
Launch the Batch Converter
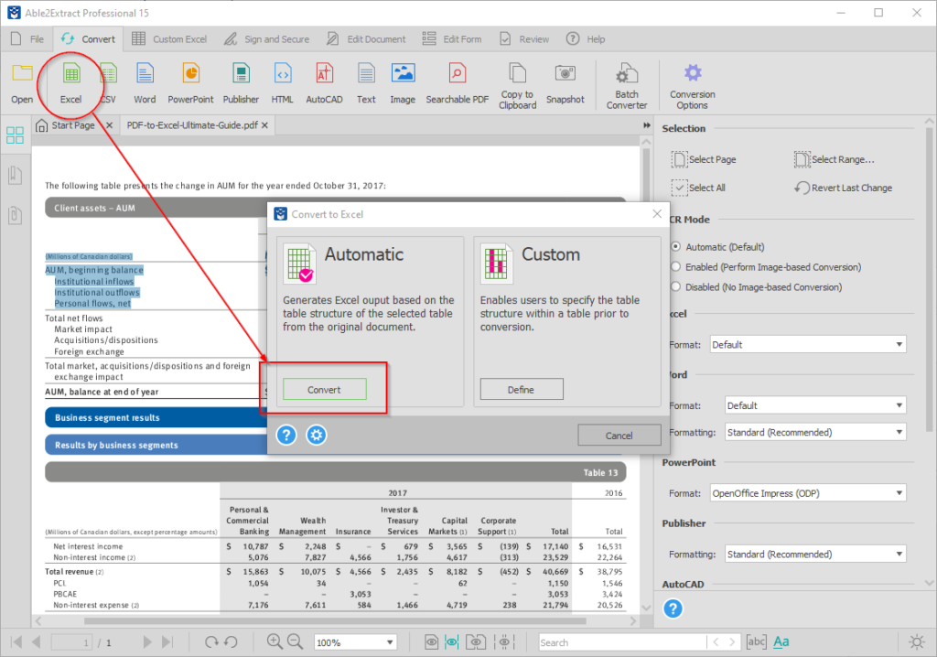[626, 84]
